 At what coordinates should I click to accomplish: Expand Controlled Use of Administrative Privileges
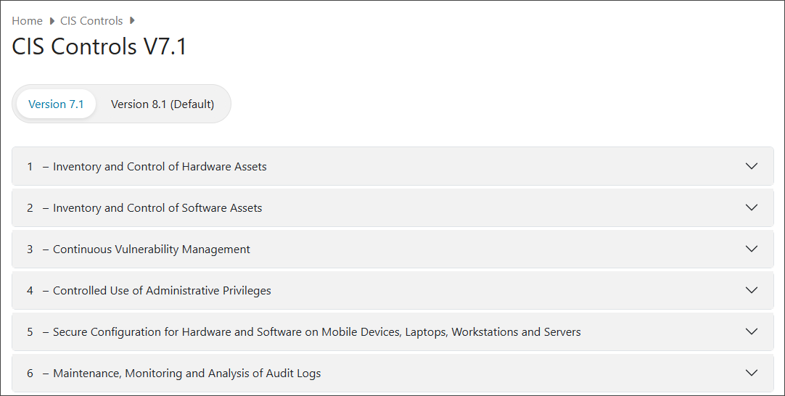tap(392, 290)
